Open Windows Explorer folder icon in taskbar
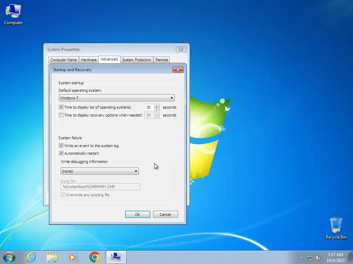This screenshot has width=353, height=264. (52, 257)
